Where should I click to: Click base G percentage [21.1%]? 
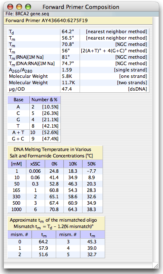click(50, 120)
